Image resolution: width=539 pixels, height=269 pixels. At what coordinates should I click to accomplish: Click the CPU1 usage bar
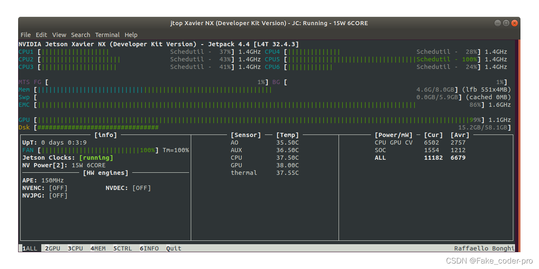[x=136, y=52]
